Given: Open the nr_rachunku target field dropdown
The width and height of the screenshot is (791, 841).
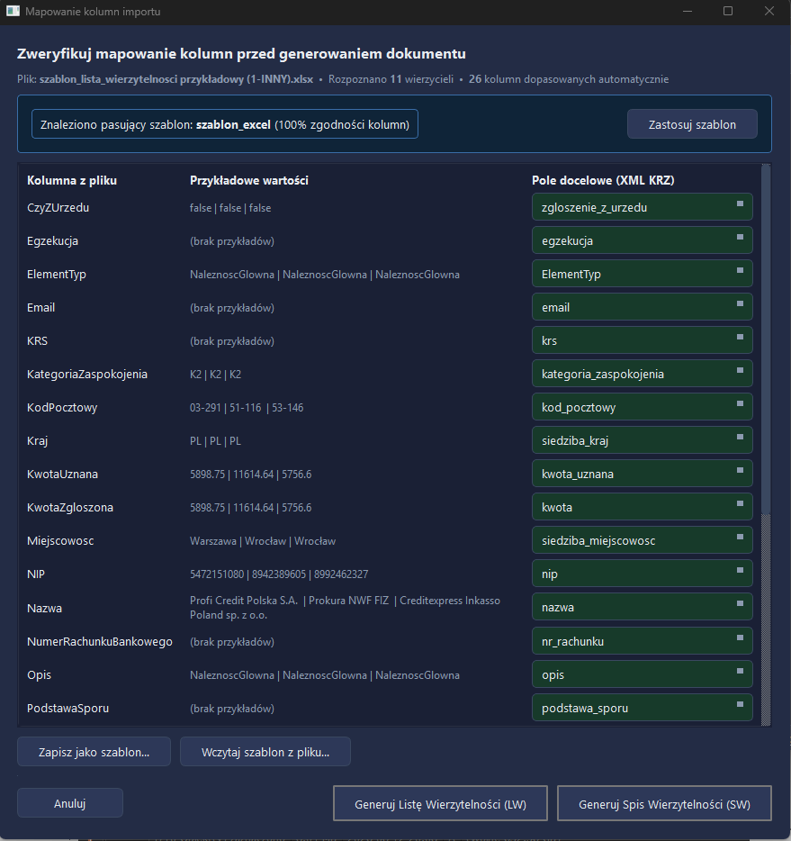Looking at the screenshot, I should pos(642,640).
